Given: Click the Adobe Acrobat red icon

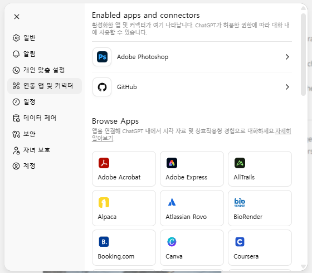Looking at the screenshot, I should click(x=104, y=163).
